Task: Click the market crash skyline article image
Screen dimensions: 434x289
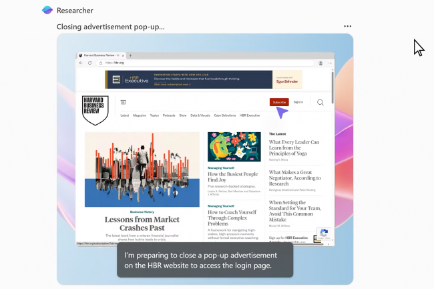Action: [142, 168]
